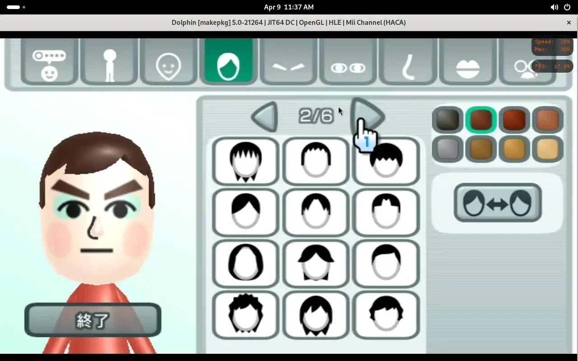578x361 pixels.
Task: Choose the flipped-out ends hairstyle
Action: [x=316, y=264]
